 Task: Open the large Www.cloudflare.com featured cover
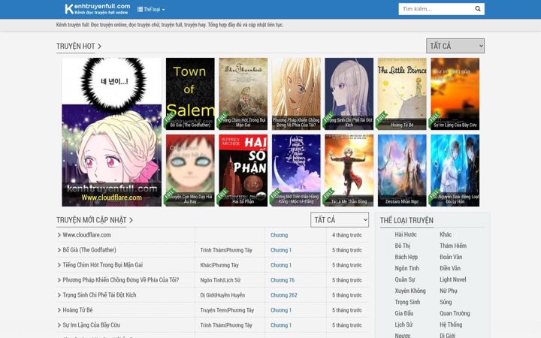click(x=111, y=132)
